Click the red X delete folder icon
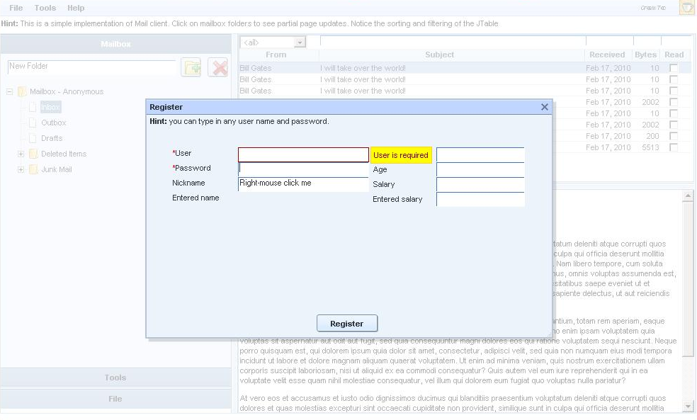The image size is (697, 420). coord(218,67)
